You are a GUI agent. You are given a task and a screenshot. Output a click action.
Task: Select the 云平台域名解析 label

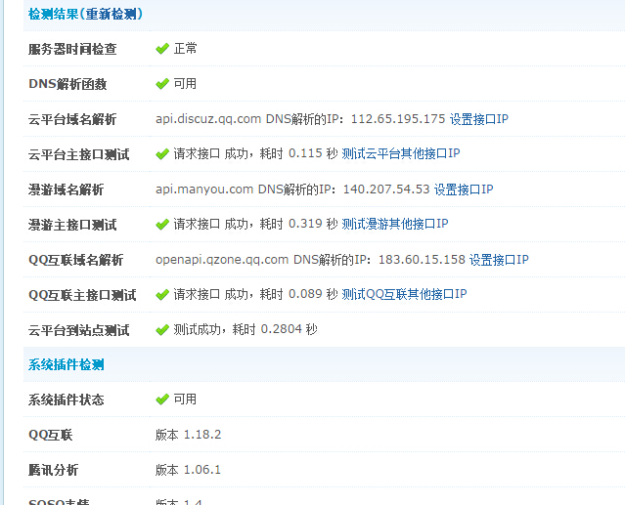[72, 119]
